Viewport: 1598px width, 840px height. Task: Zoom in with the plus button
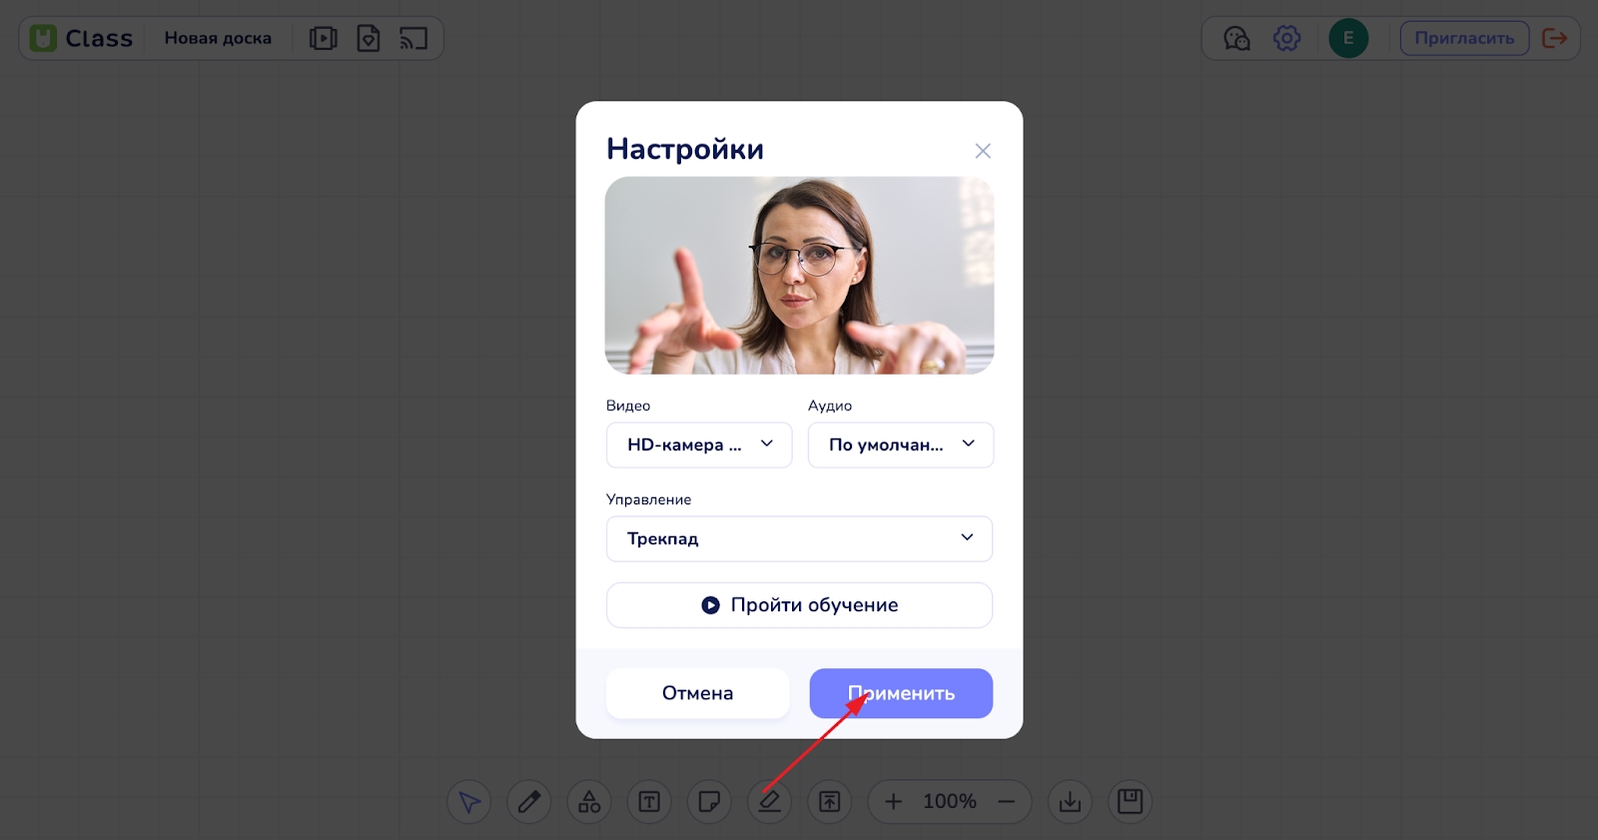tap(893, 802)
